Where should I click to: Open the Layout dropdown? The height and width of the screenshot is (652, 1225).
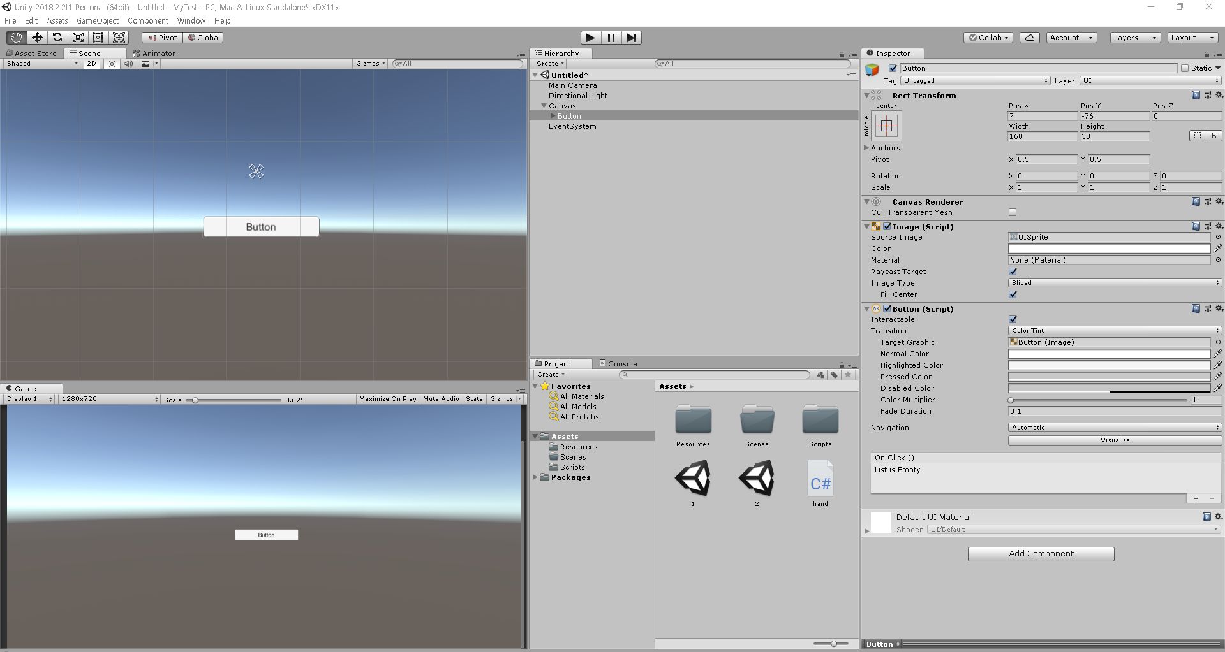[1193, 38]
